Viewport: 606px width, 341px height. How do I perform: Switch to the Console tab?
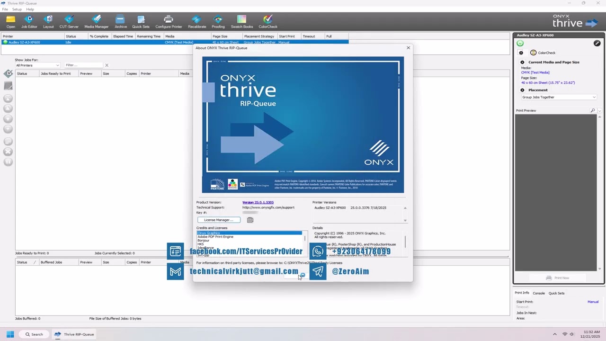tap(539, 293)
